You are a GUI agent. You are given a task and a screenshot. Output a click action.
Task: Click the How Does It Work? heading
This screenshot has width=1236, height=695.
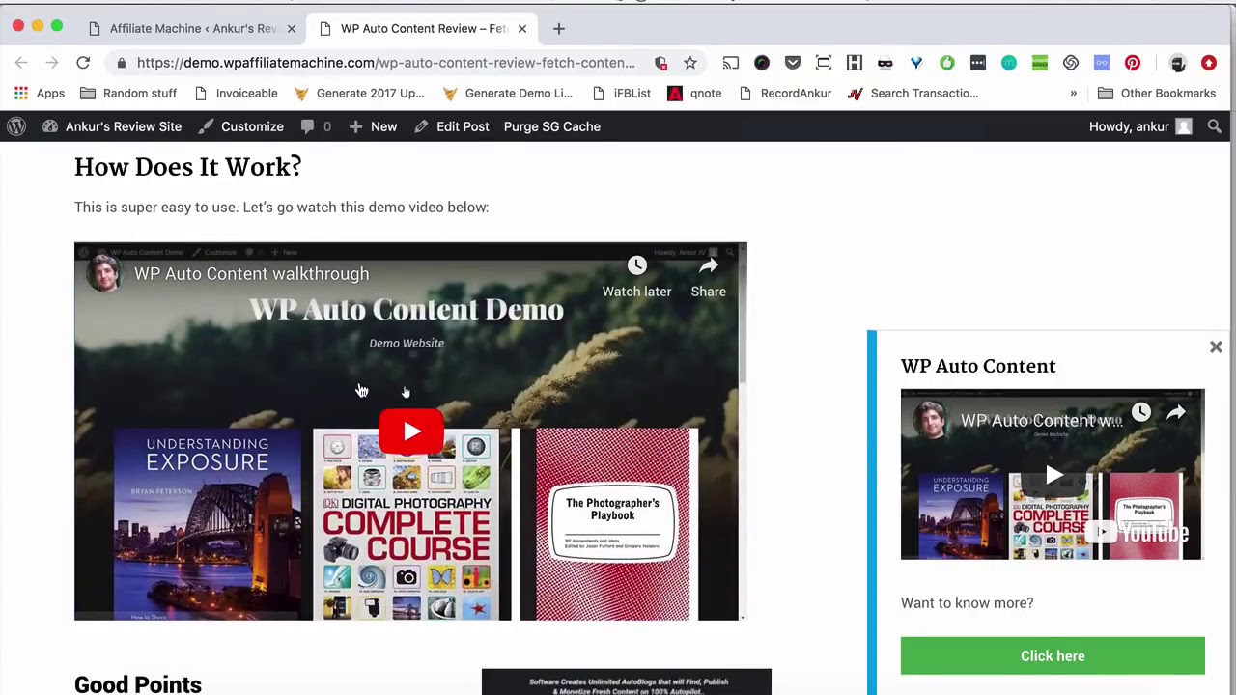(x=188, y=167)
